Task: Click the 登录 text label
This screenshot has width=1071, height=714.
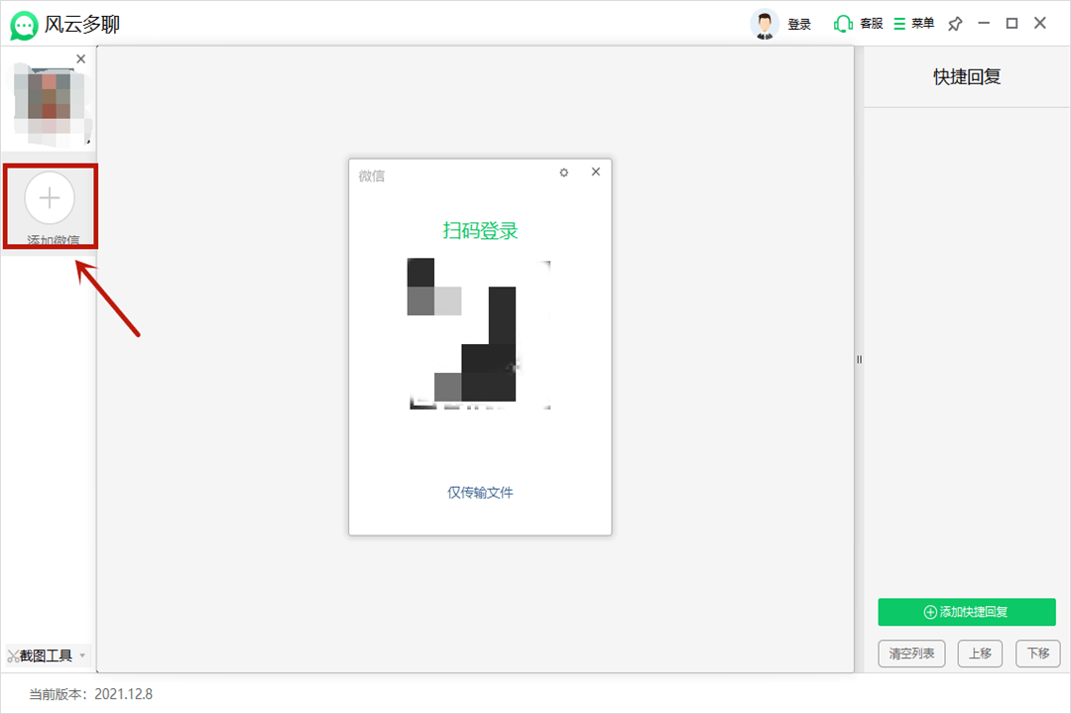Action: tap(799, 25)
